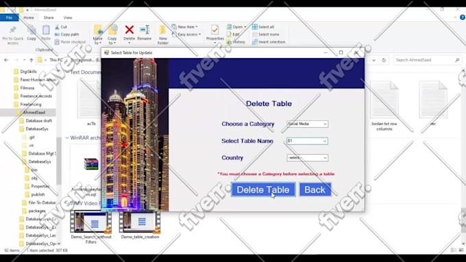The height and width of the screenshot is (262, 466).
Task: Select the .git folder in tree
Action: [x=29, y=137]
